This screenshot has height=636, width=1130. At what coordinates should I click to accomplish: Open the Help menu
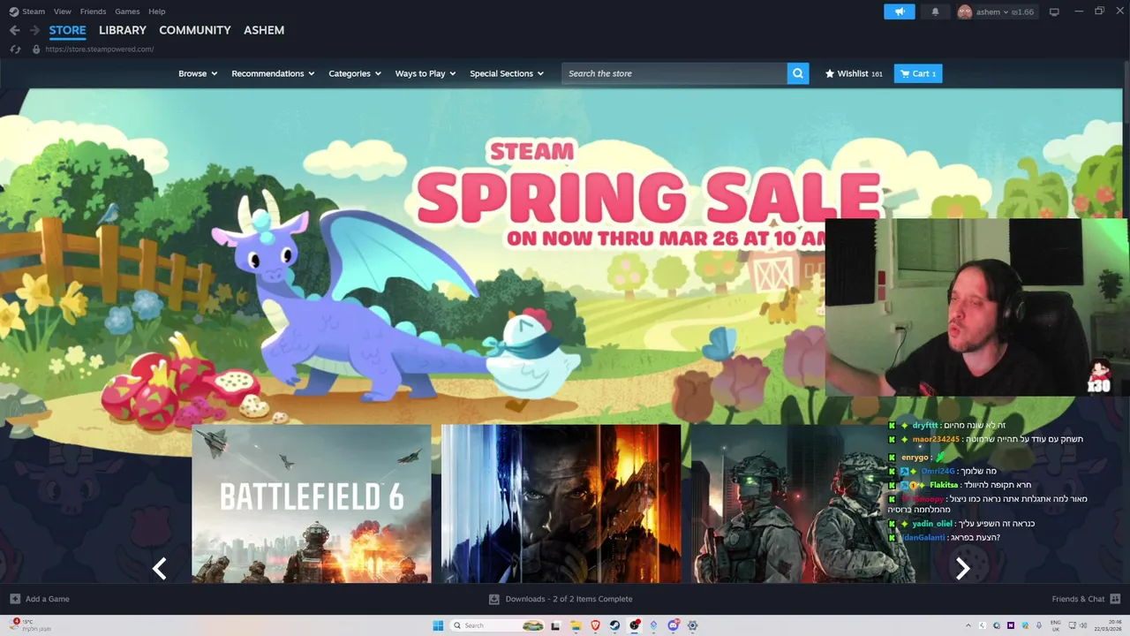(157, 11)
